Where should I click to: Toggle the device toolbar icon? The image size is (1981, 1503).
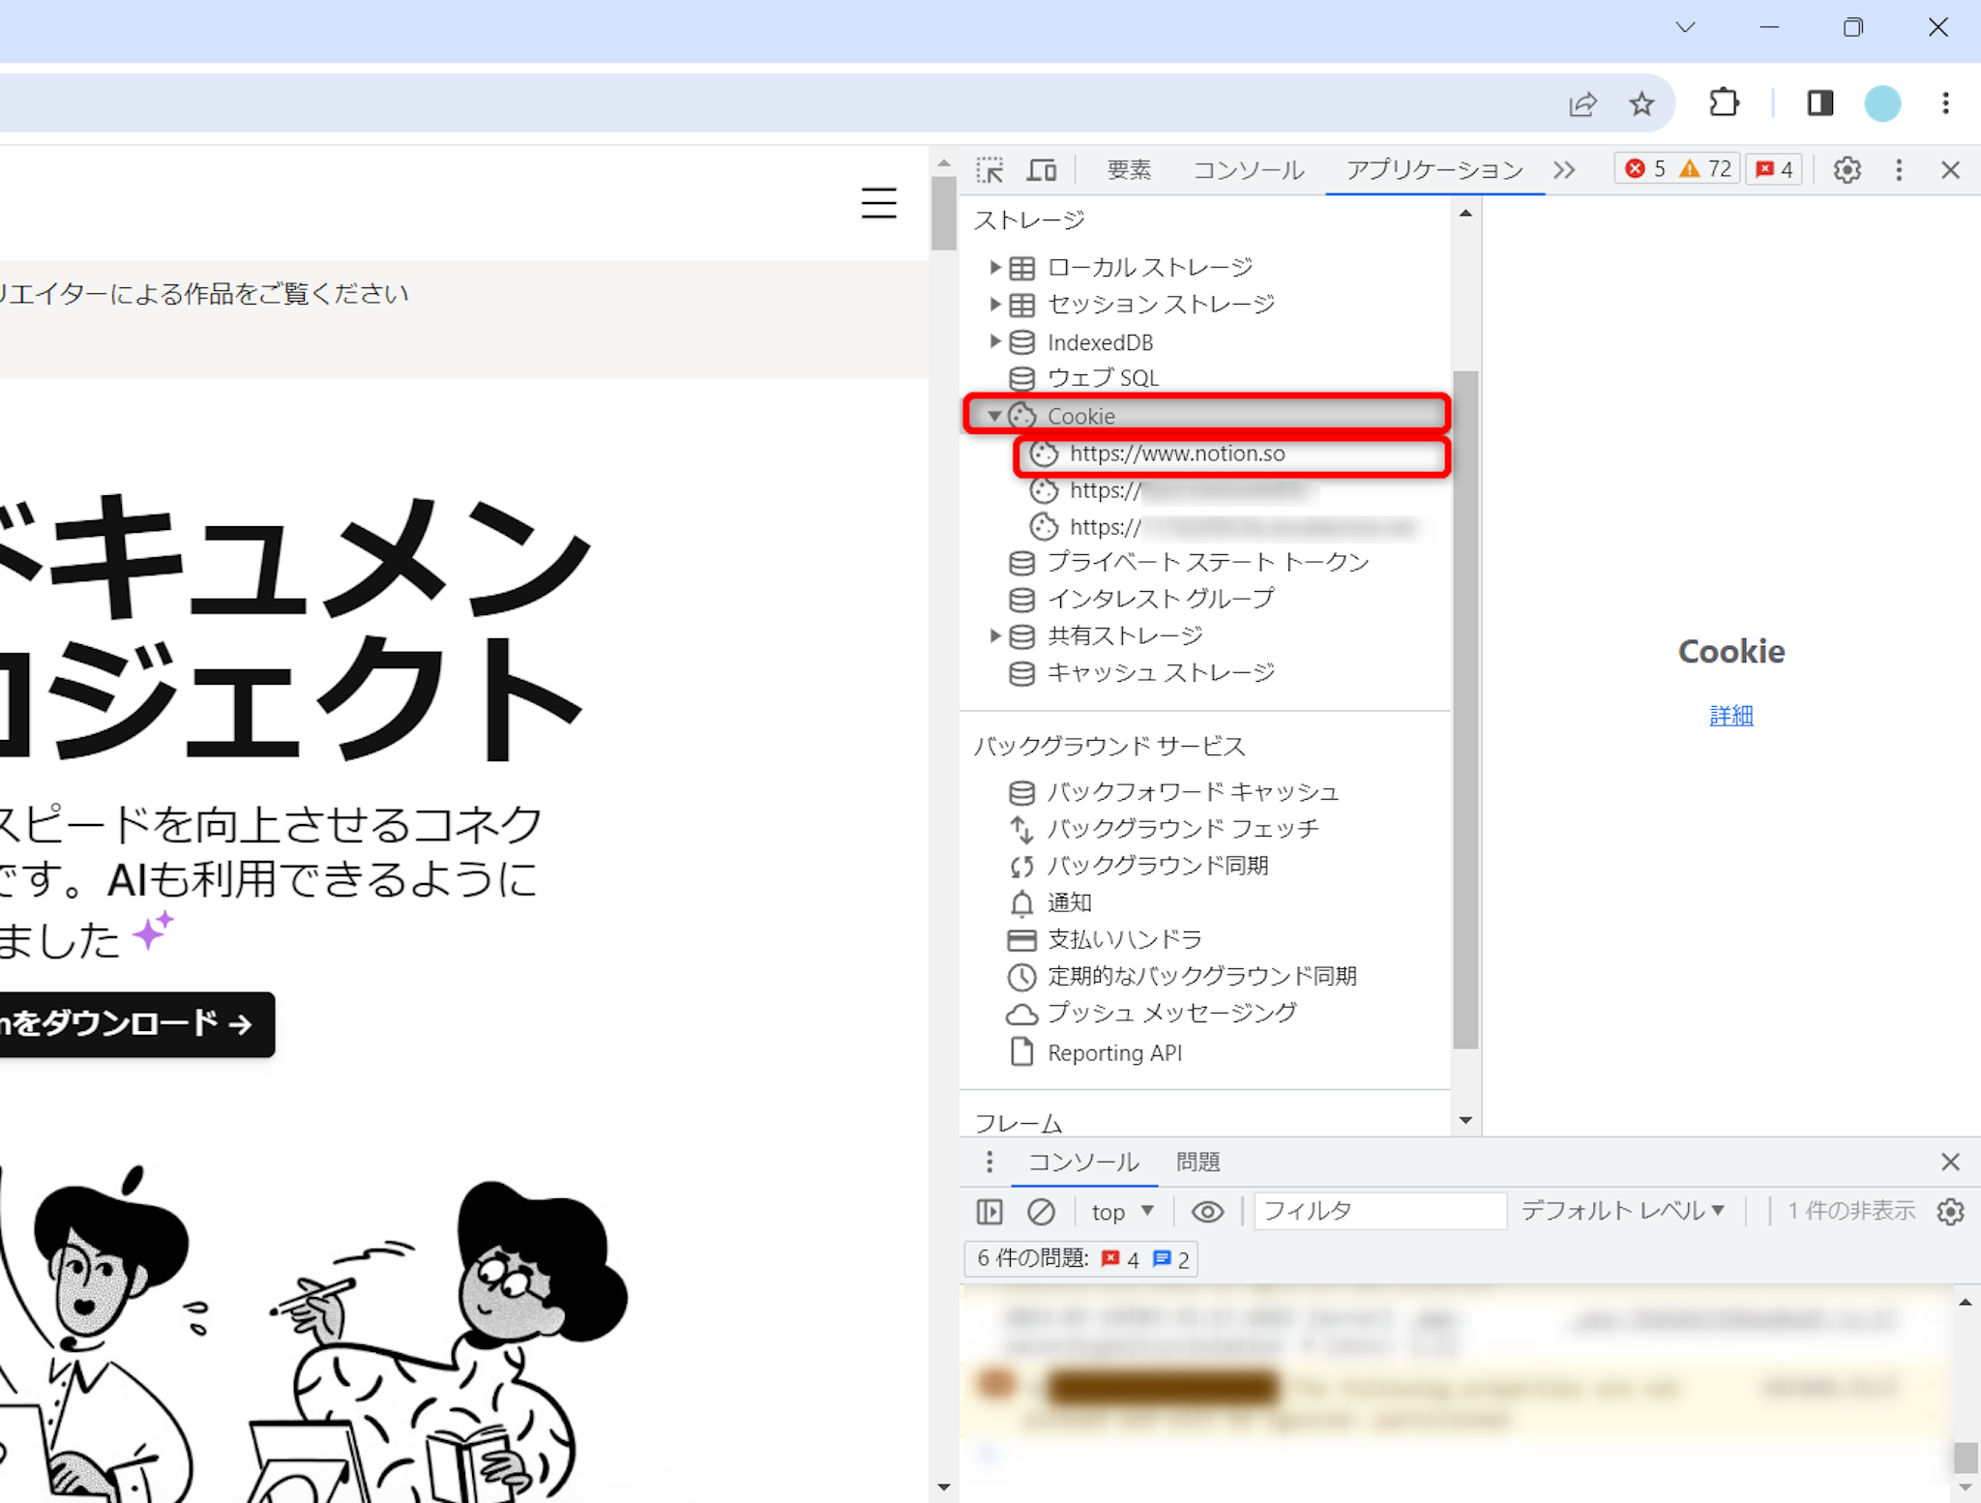[1041, 170]
